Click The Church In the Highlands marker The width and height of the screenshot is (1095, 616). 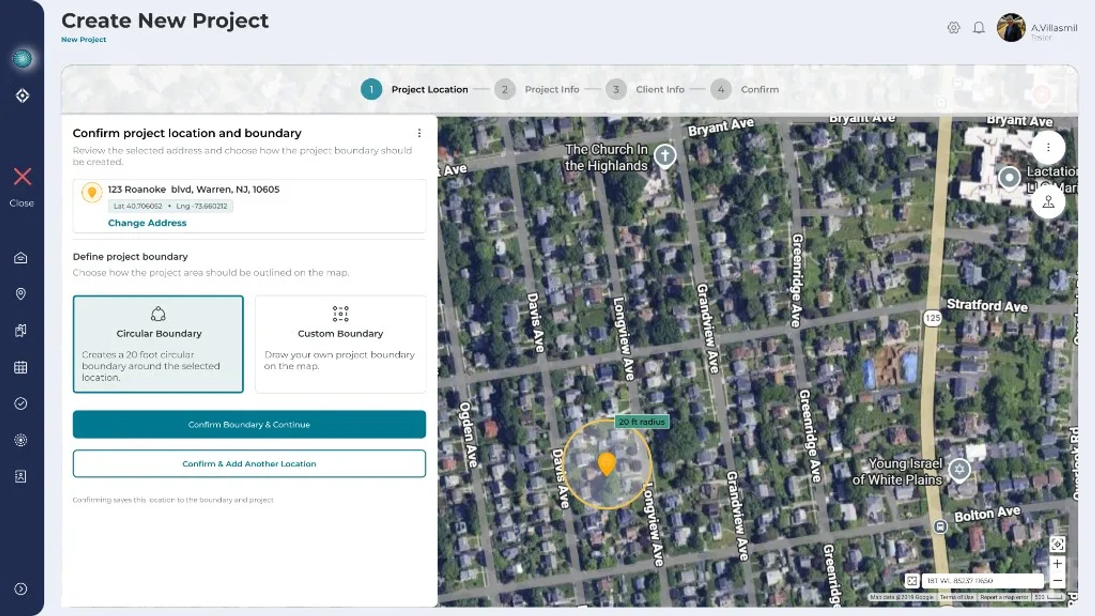[665, 157]
